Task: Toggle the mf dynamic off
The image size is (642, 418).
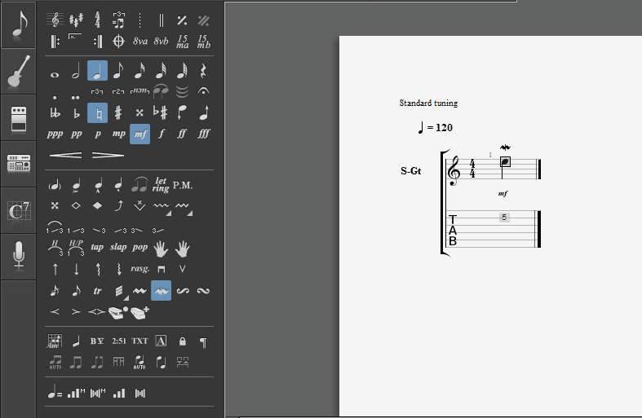Action: click(x=139, y=134)
